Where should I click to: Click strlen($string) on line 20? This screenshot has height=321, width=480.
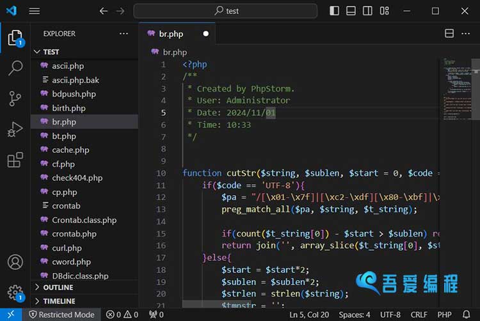[307, 294]
